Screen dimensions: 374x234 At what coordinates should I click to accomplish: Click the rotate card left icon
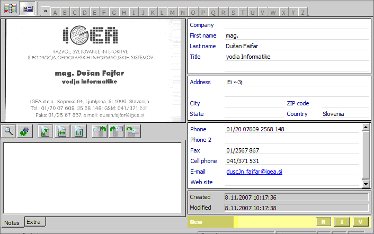point(99,132)
